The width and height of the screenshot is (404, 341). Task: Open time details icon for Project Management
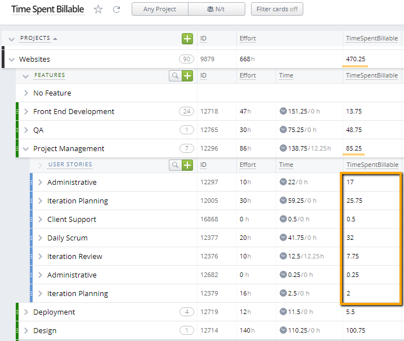(283, 148)
